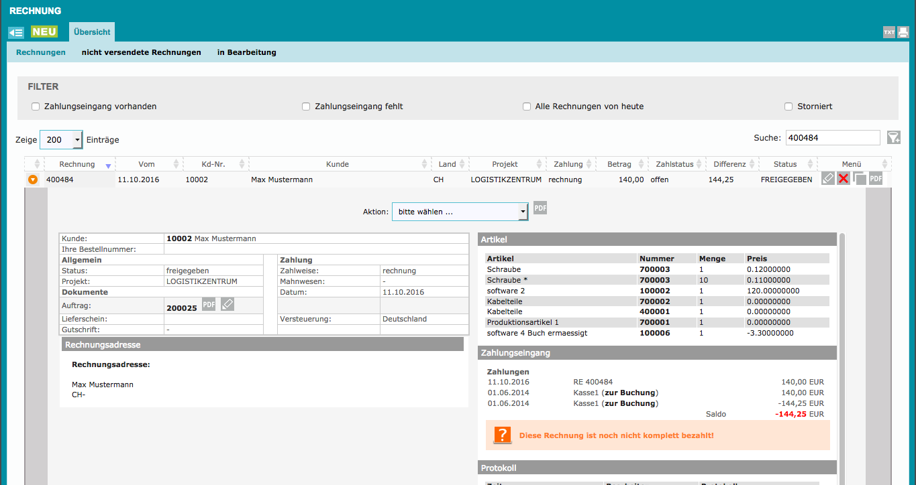Collapse invoice 400484 details with orange arrow
Viewport: 916px width, 485px height.
33,180
